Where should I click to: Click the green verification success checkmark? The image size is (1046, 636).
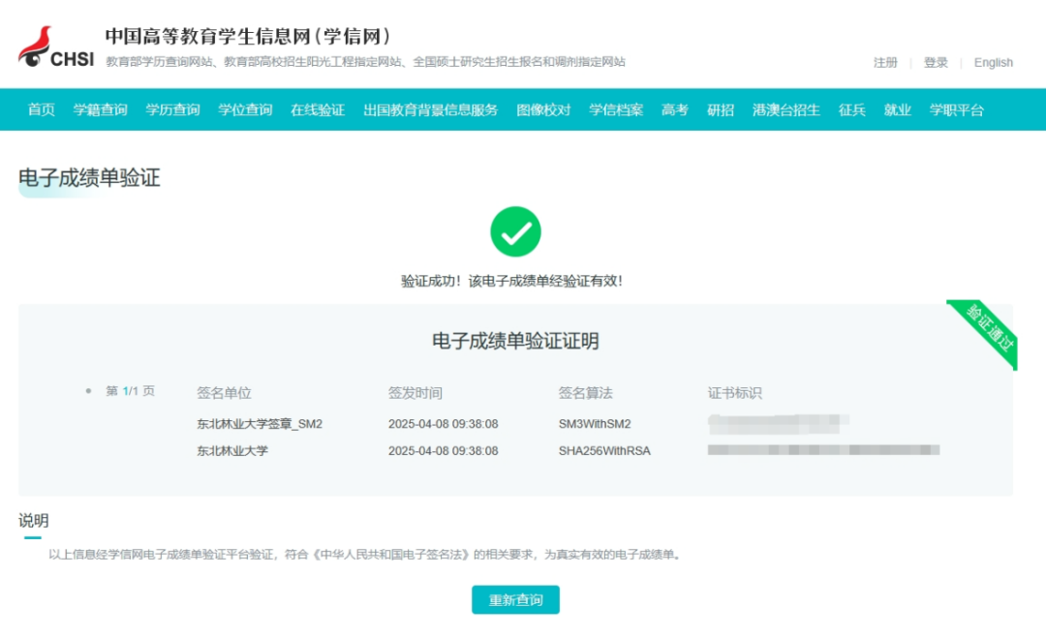tap(515, 231)
